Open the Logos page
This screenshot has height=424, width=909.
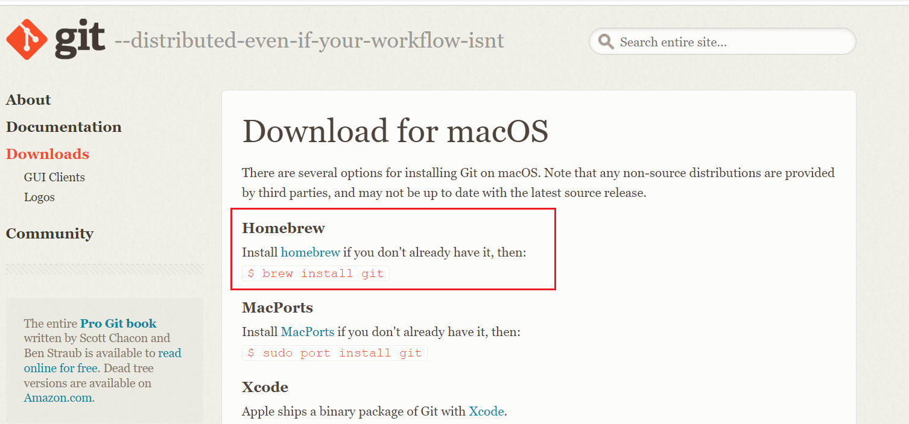39,197
